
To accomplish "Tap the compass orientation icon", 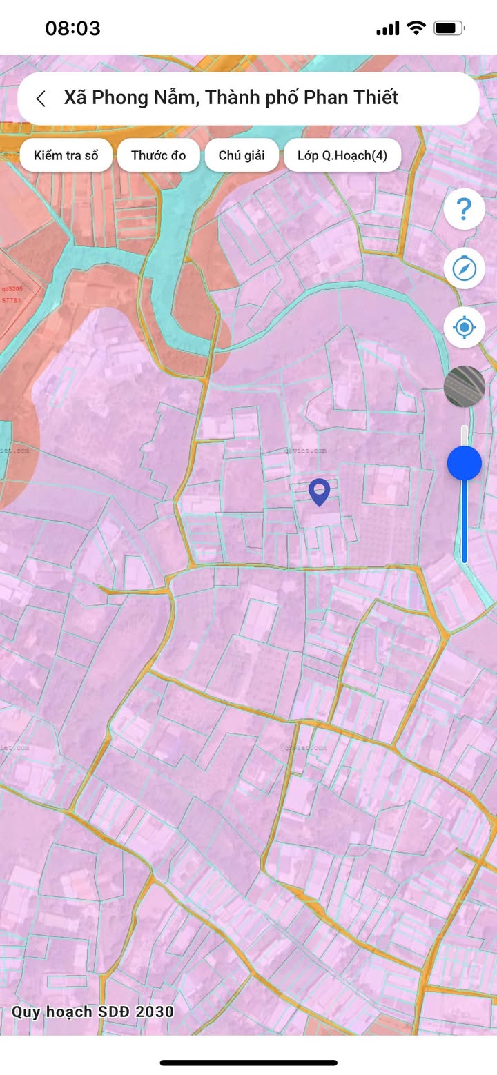I will pos(464,268).
